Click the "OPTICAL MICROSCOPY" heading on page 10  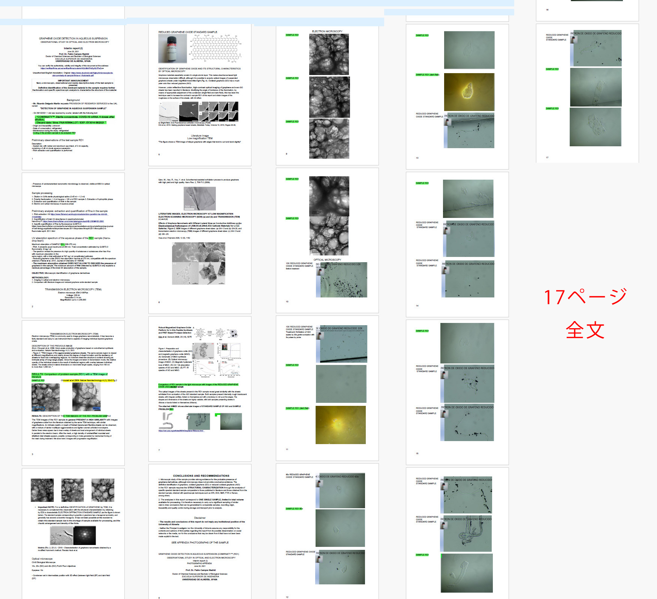click(327, 260)
